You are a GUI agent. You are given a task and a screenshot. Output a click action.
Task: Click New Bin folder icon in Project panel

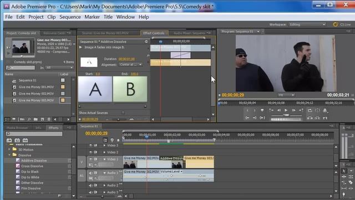[x=35, y=119]
